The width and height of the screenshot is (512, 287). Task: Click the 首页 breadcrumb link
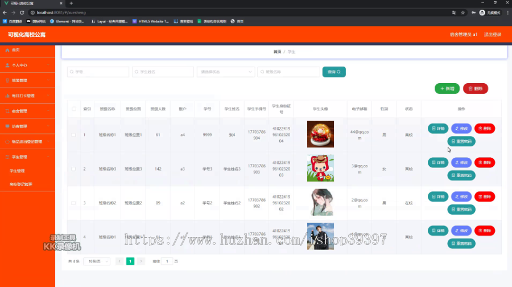(x=277, y=52)
